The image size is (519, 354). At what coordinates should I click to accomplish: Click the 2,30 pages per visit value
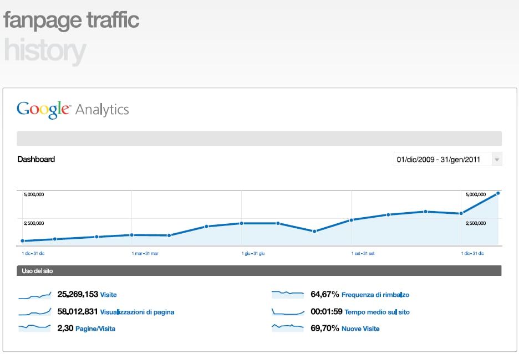pyautogui.click(x=65, y=328)
